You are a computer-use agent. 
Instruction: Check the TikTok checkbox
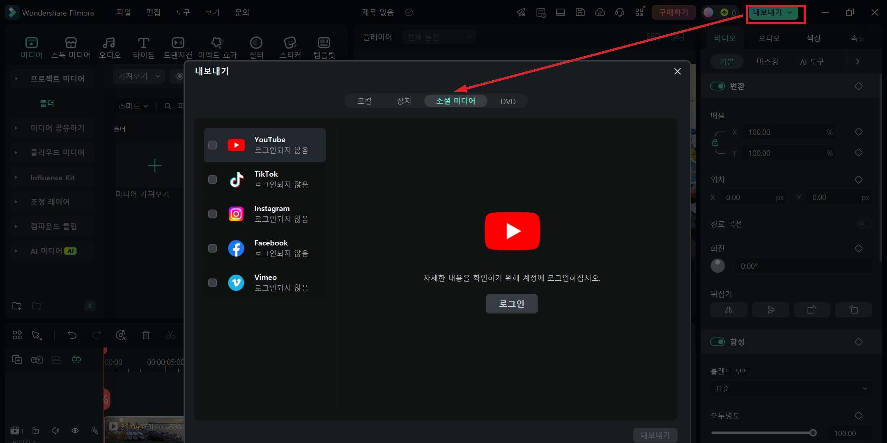coord(212,179)
